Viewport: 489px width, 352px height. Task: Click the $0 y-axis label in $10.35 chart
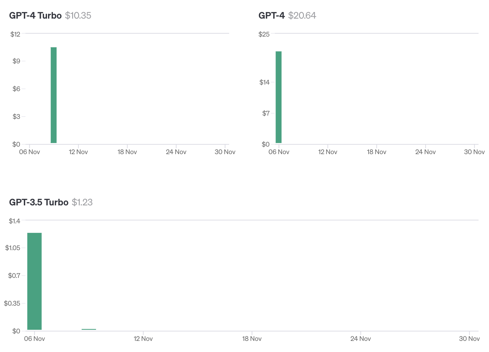pyautogui.click(x=16, y=144)
